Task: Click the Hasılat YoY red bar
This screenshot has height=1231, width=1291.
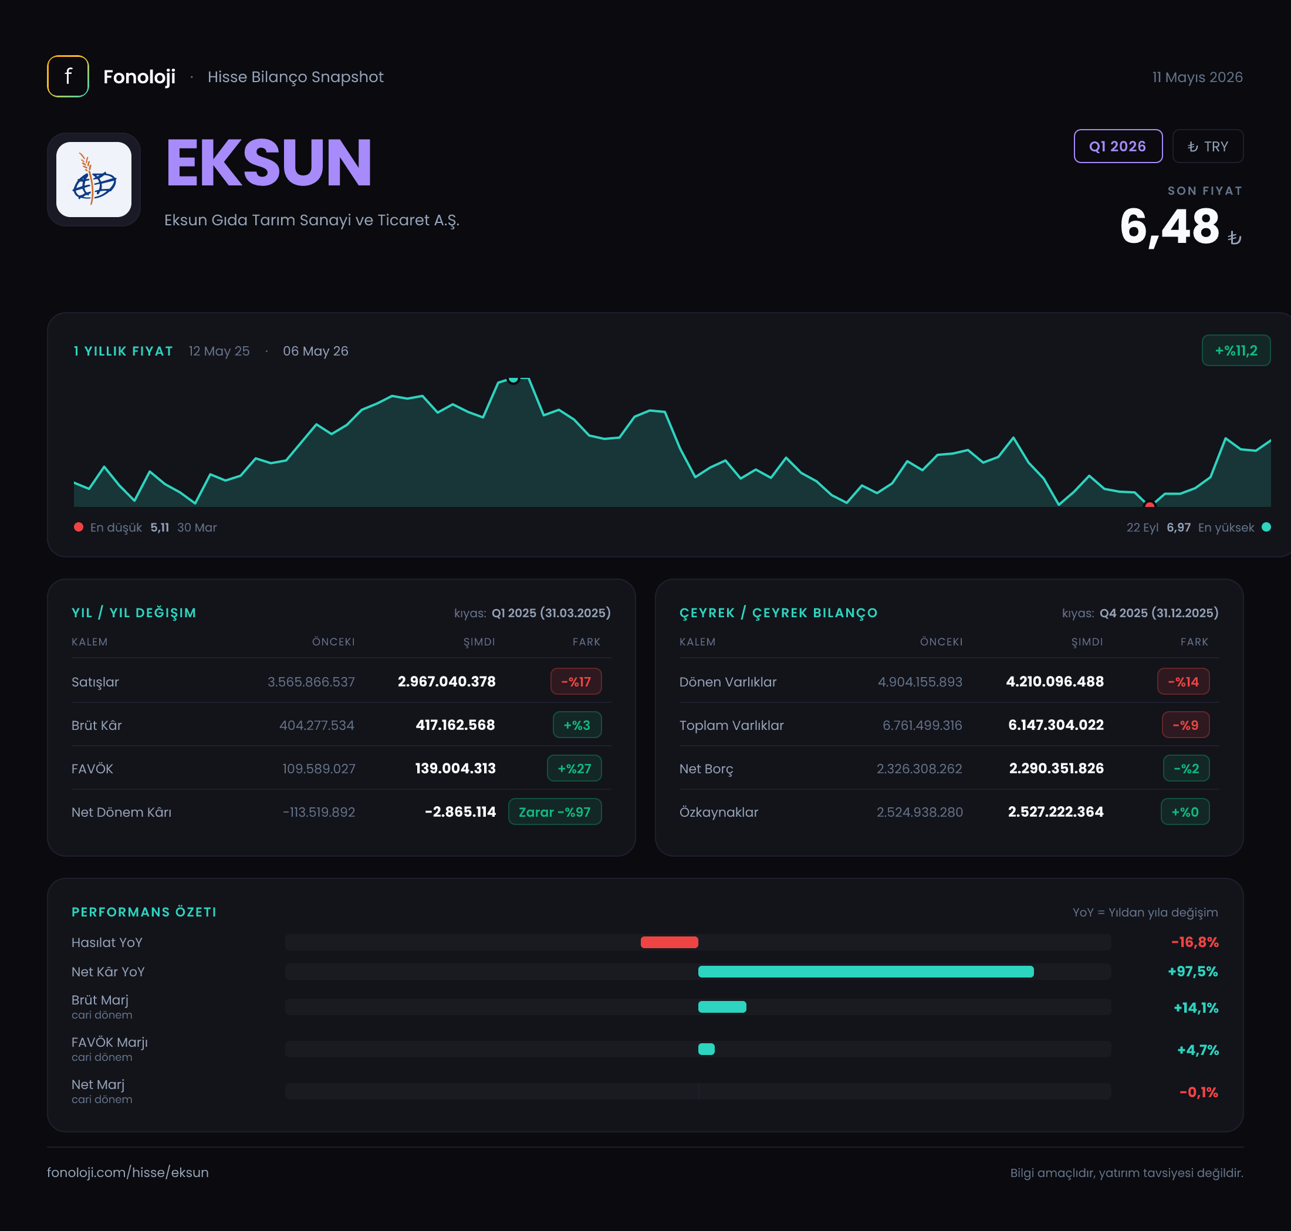Action: click(669, 942)
